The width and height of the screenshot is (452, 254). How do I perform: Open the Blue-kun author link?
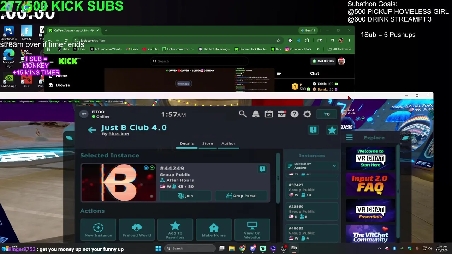point(119,134)
